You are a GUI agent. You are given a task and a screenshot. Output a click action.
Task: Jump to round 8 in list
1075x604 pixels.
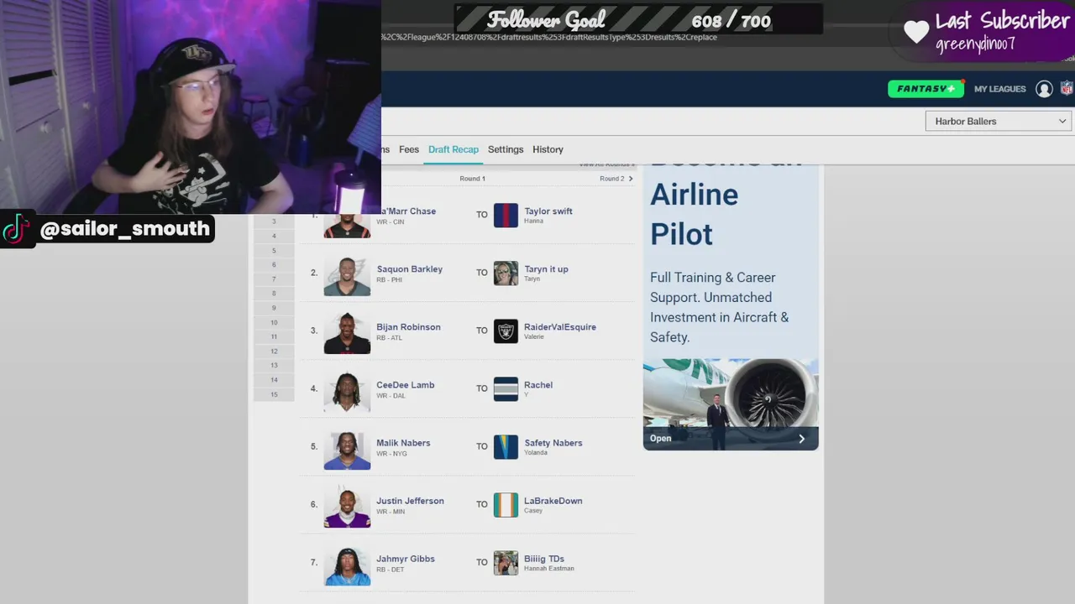click(x=274, y=294)
